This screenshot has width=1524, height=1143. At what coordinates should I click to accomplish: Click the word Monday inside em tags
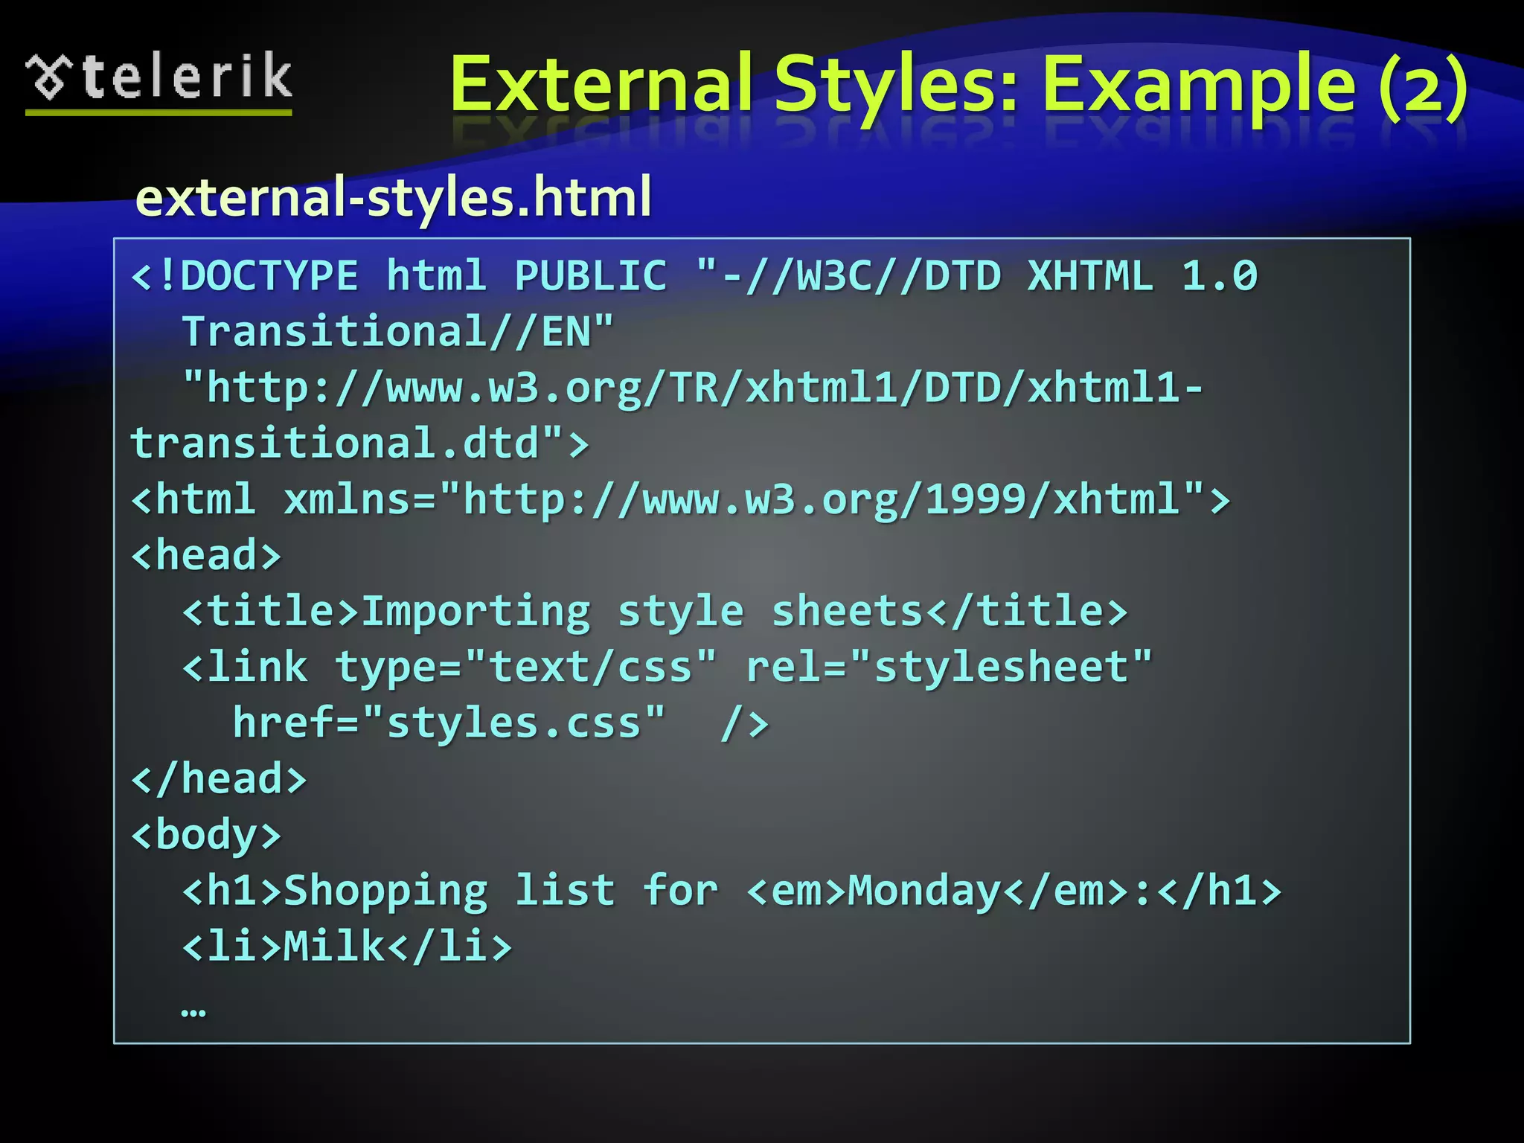tap(924, 891)
